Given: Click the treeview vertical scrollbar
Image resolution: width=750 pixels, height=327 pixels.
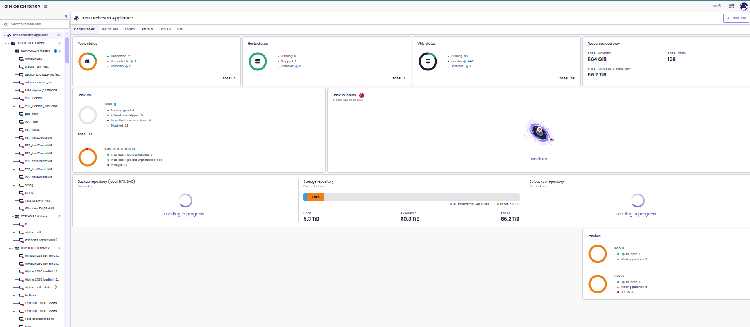Looking at the screenshot, I should point(67,50).
